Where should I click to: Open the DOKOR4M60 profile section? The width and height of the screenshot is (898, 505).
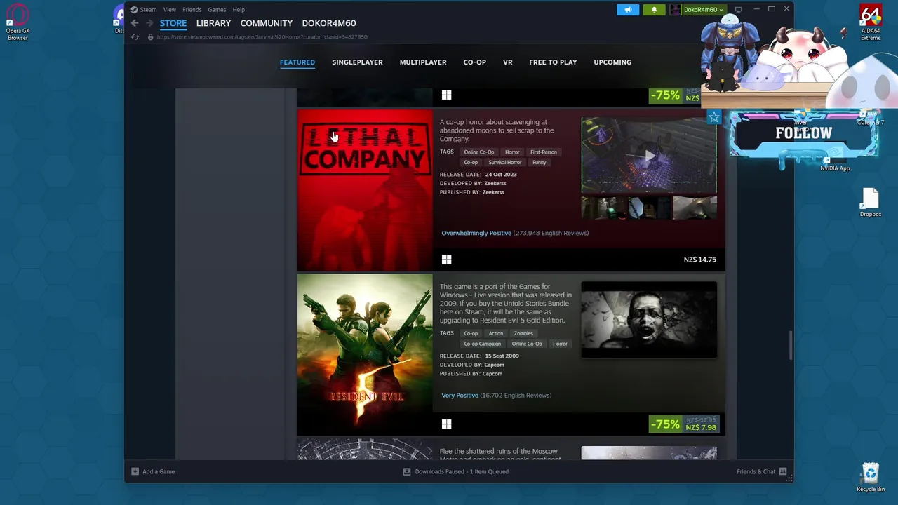click(x=329, y=23)
